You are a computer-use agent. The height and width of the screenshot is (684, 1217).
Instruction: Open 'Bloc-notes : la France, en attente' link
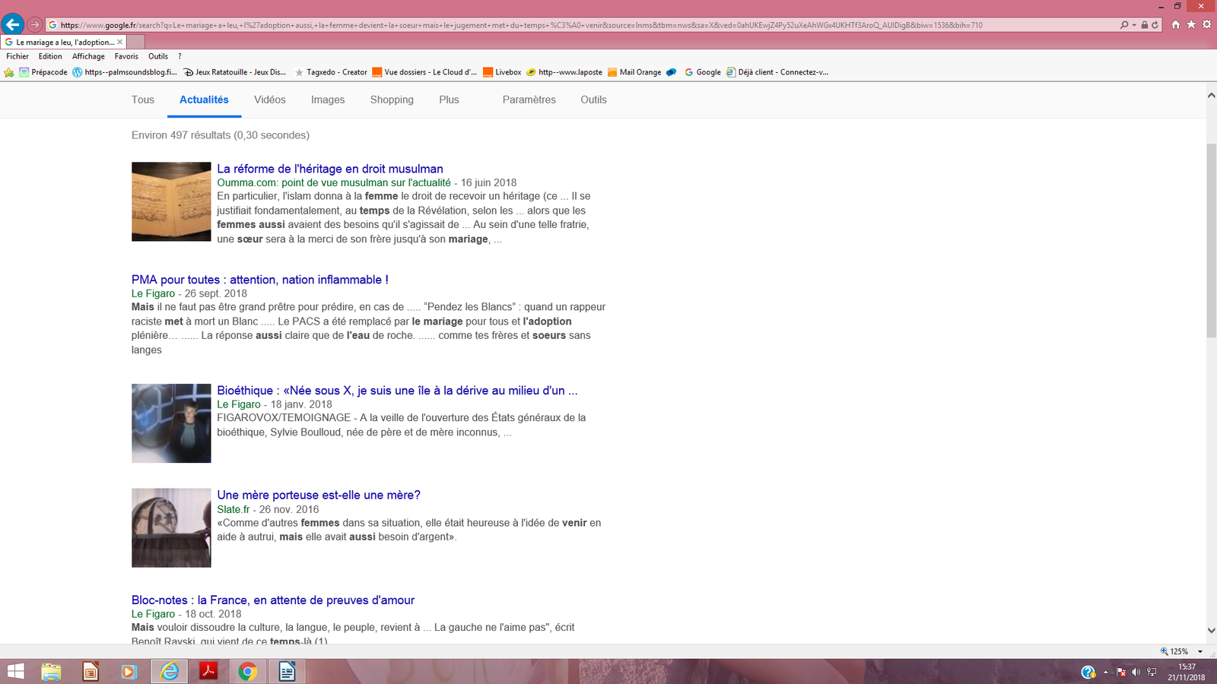pos(273,600)
